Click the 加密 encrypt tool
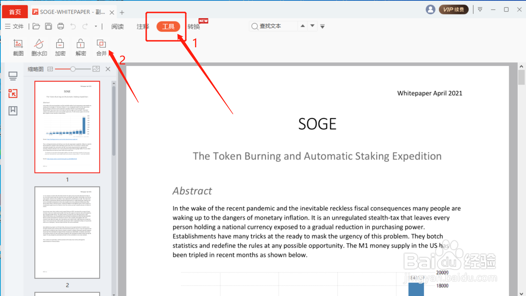The height and width of the screenshot is (296, 526). [60, 48]
